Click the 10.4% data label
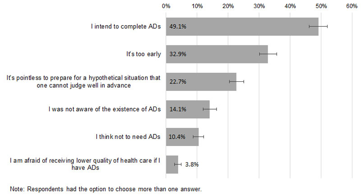This screenshot has width=361, height=195. pyautogui.click(x=178, y=137)
